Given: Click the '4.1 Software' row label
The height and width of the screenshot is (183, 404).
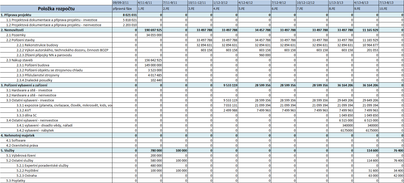Looking at the screenshot, I should [x=16, y=140].
